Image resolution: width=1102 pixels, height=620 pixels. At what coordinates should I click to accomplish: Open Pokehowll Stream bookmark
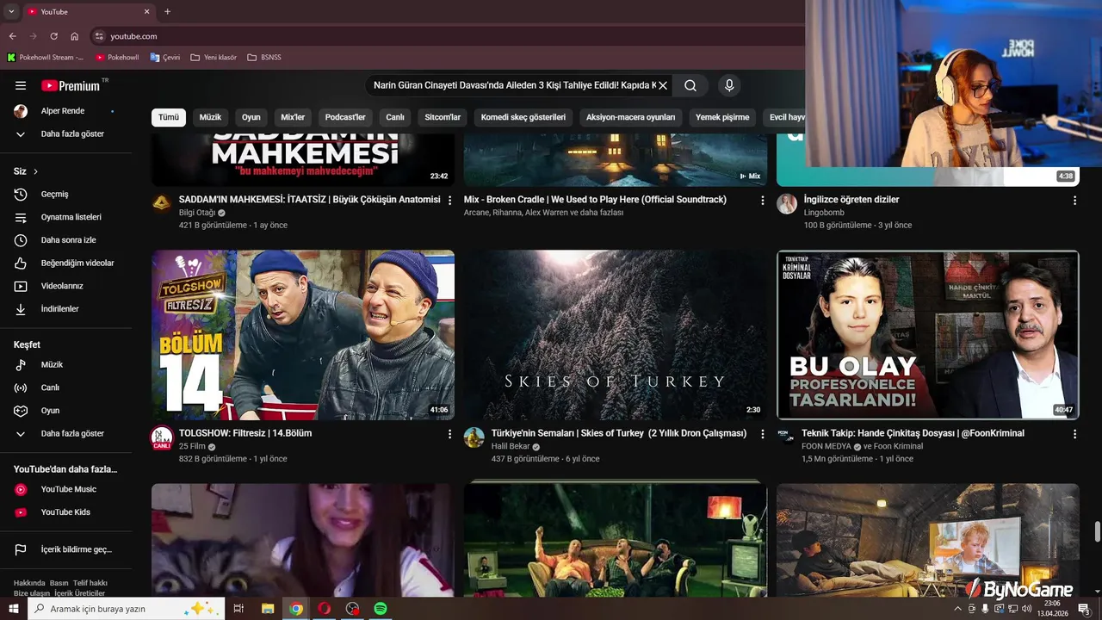coord(46,58)
